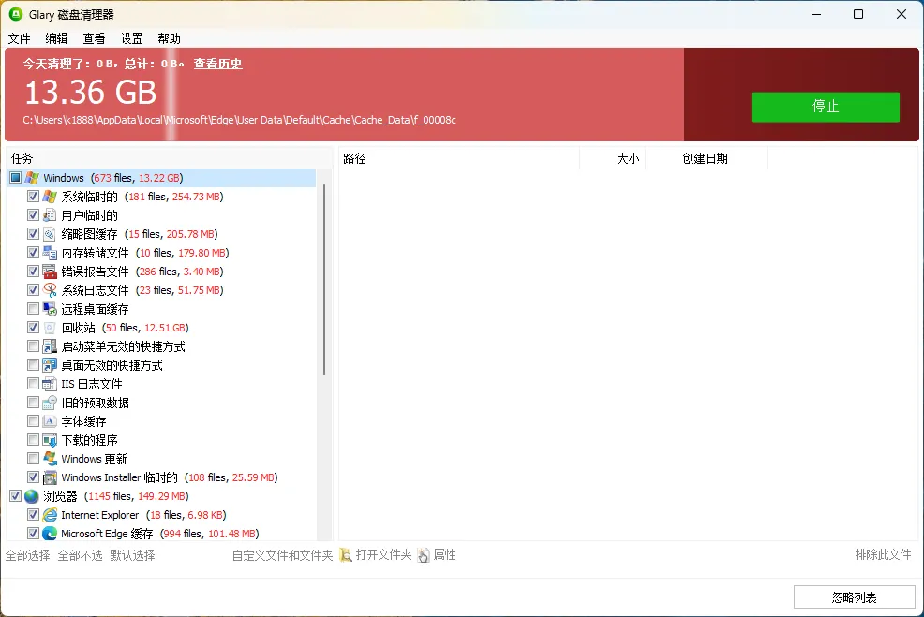Enable the 远程桌面缓存 checkbox
The width and height of the screenshot is (924, 617).
(33, 309)
